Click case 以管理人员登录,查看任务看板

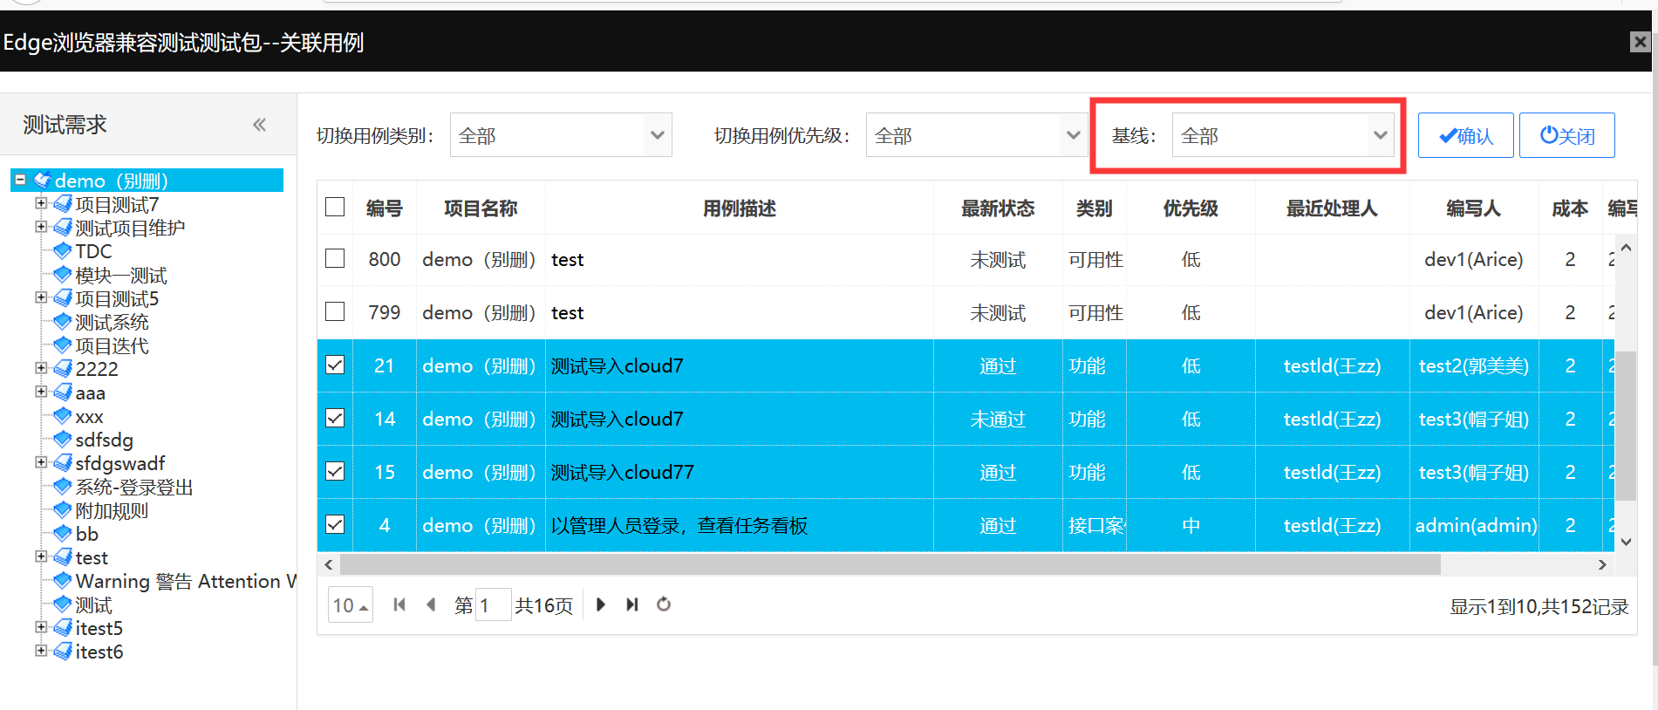click(x=679, y=525)
